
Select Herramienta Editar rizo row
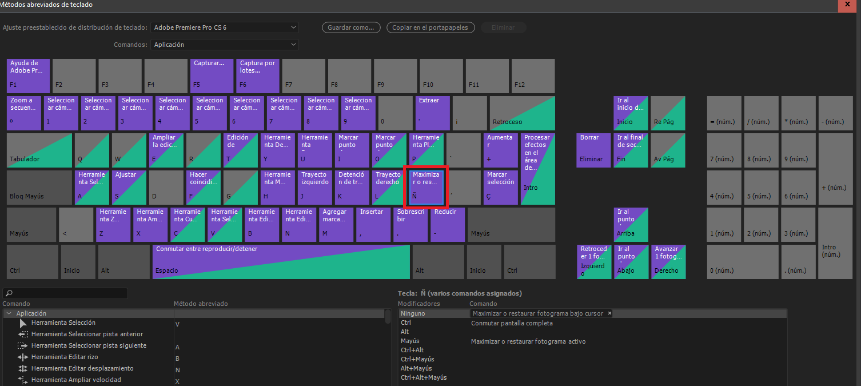pos(193,357)
